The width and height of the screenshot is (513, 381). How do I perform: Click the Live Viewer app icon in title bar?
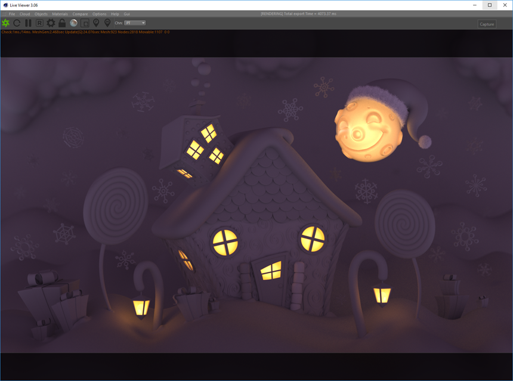(5, 5)
